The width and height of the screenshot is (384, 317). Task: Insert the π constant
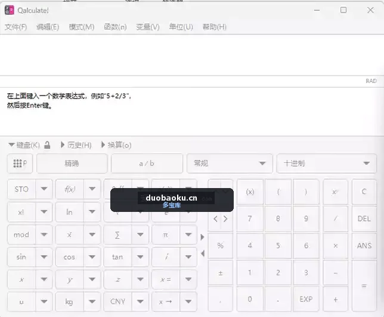click(x=166, y=235)
